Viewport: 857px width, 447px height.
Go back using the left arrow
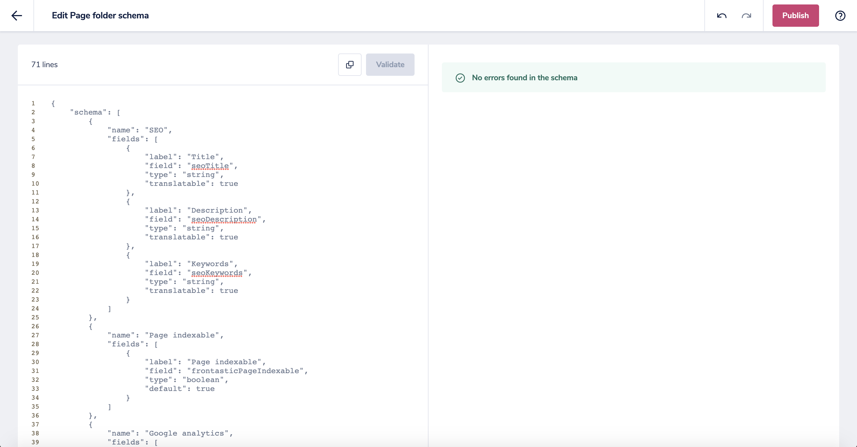tap(17, 16)
